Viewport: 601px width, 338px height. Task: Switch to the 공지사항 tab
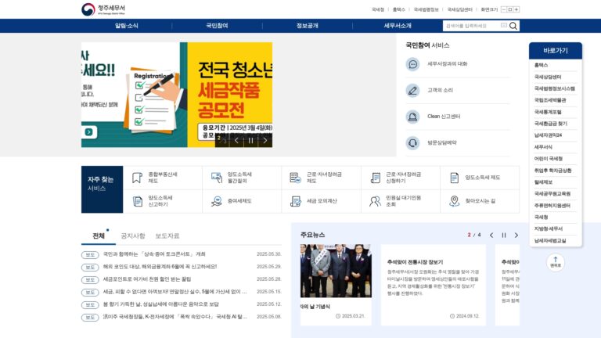coord(132,236)
